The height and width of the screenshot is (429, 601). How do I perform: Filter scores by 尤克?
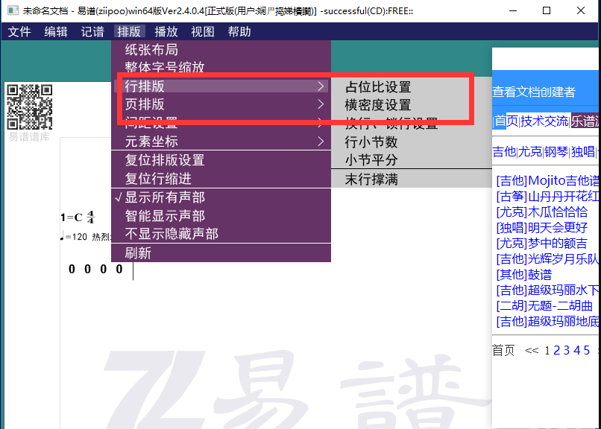[x=530, y=152]
